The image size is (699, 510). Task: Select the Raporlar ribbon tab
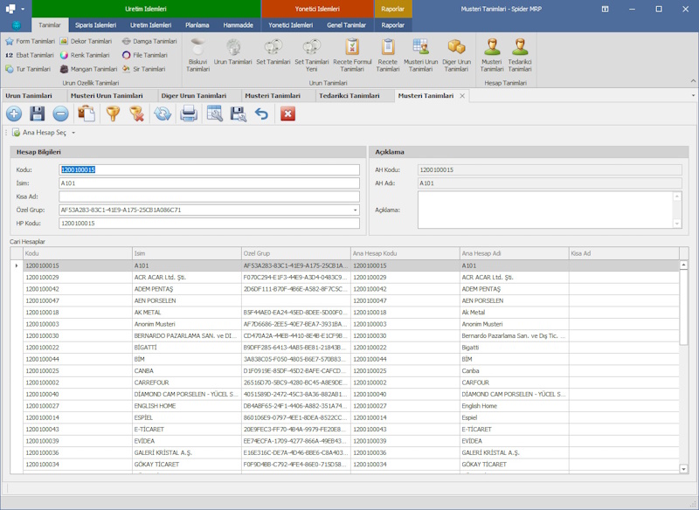392,25
